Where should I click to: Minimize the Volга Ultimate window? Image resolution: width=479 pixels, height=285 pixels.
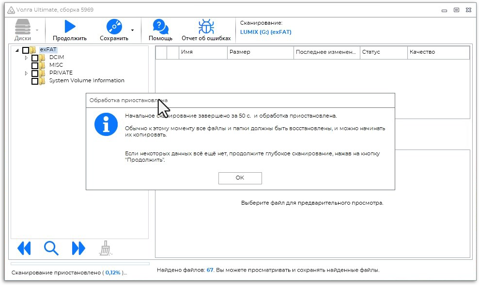(445, 10)
